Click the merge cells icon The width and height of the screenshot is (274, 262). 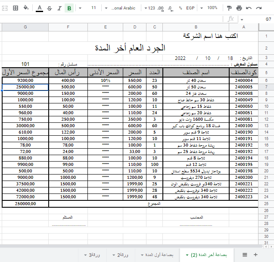tap(4, 8)
